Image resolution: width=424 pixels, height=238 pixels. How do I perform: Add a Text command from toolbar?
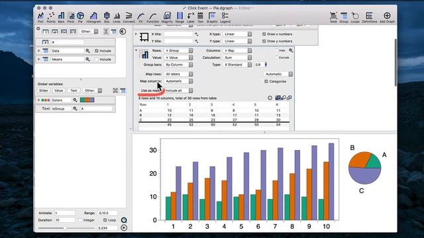point(200,17)
